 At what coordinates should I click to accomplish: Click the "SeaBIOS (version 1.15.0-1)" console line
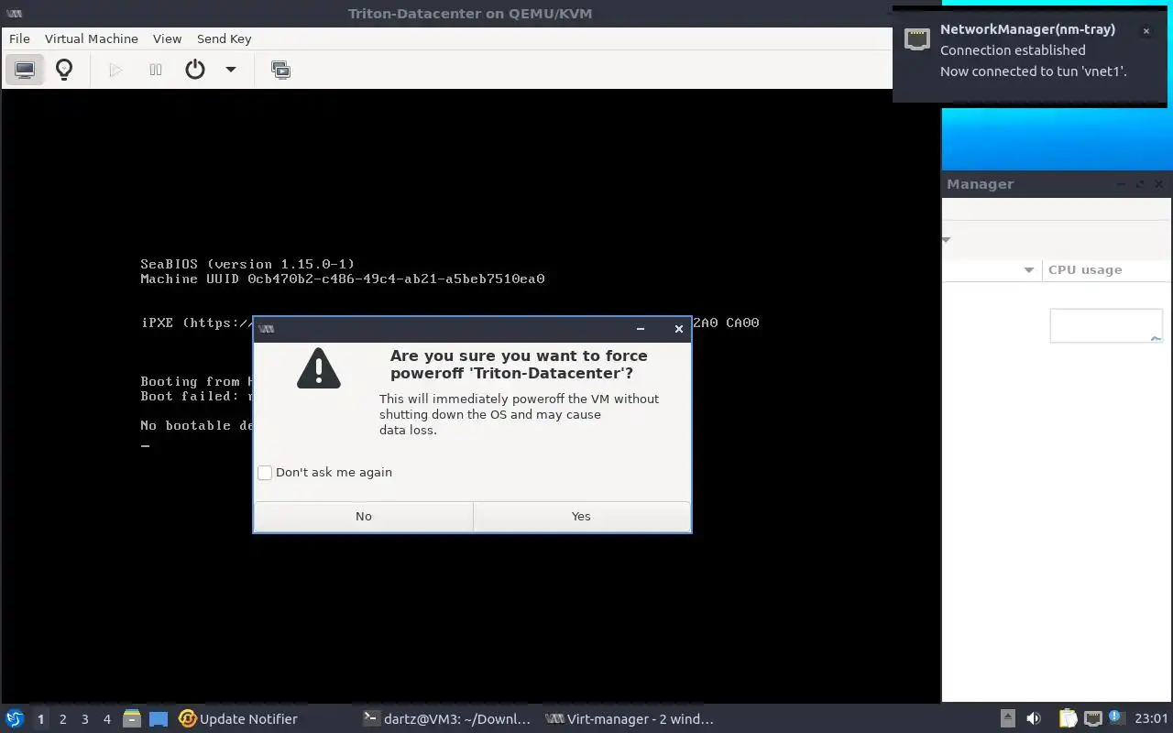247,264
